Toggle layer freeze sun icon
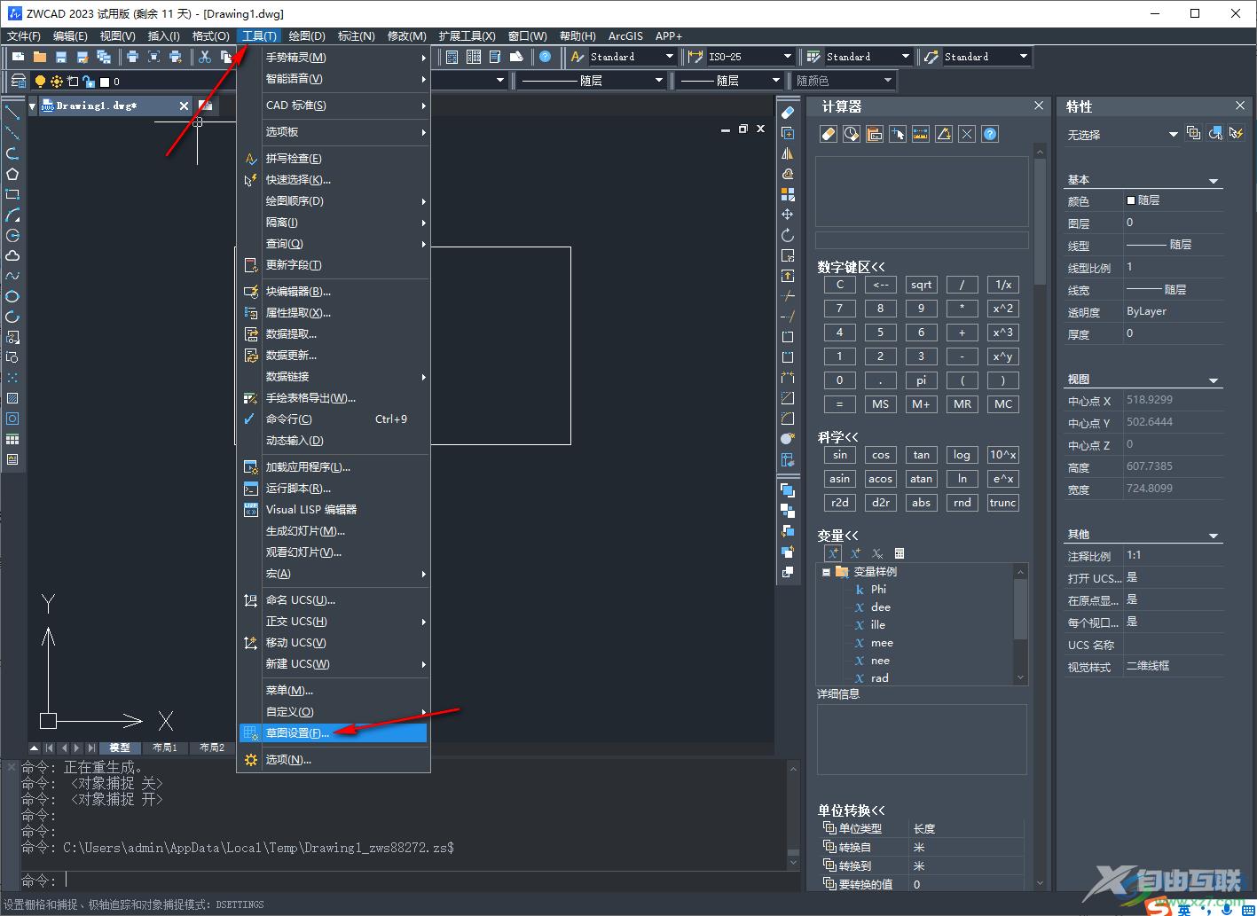The width and height of the screenshot is (1257, 916). (57, 82)
